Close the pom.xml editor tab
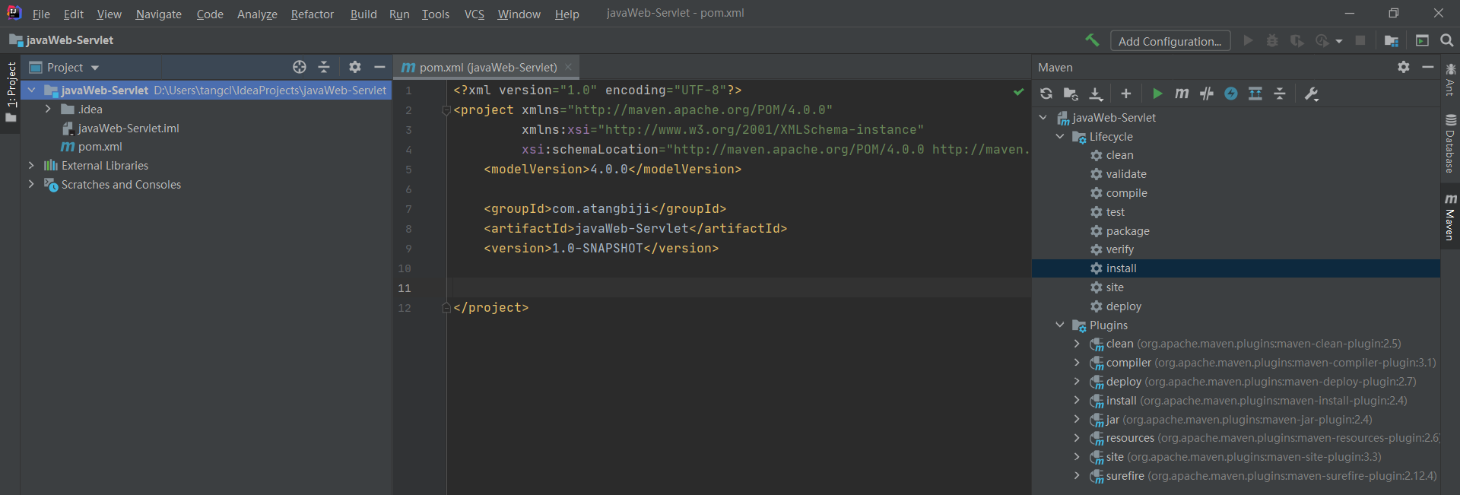The image size is (1460, 495). [x=568, y=67]
